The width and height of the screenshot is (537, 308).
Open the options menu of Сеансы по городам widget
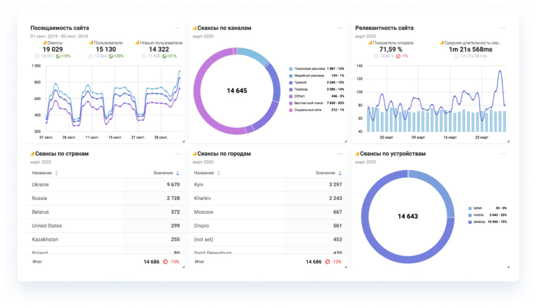(340, 154)
